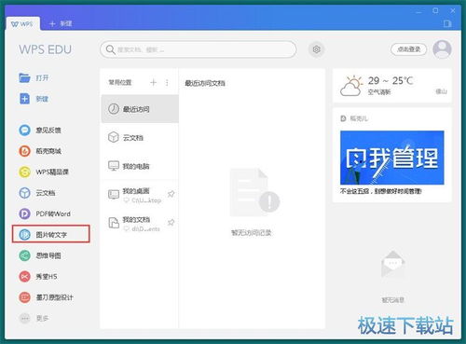Open 思维导图 mind map tool

point(40,255)
